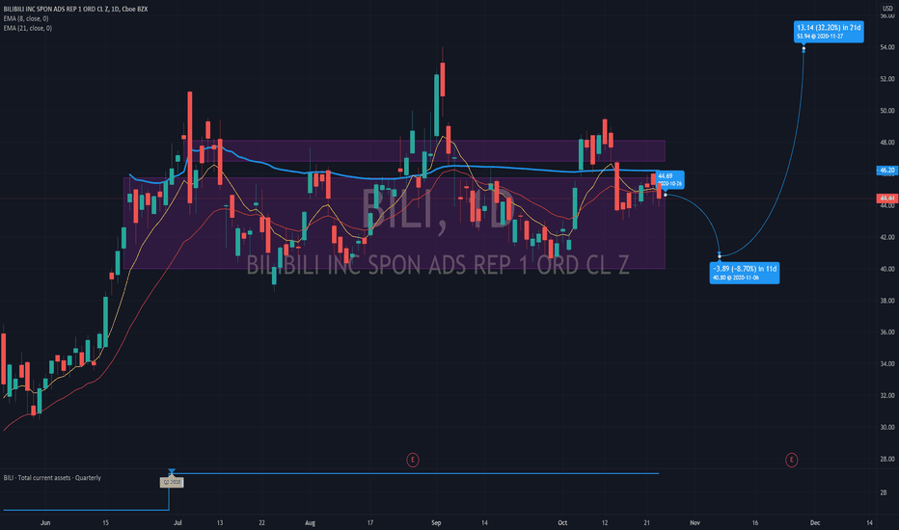Click the blue 46.20 price axis tag

coord(887,171)
